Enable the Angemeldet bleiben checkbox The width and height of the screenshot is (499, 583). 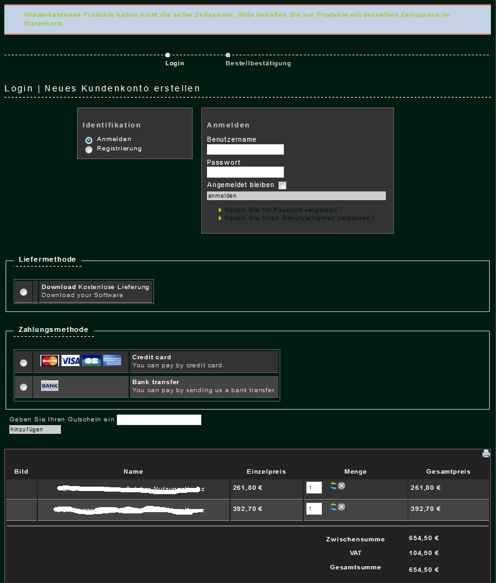tap(282, 185)
